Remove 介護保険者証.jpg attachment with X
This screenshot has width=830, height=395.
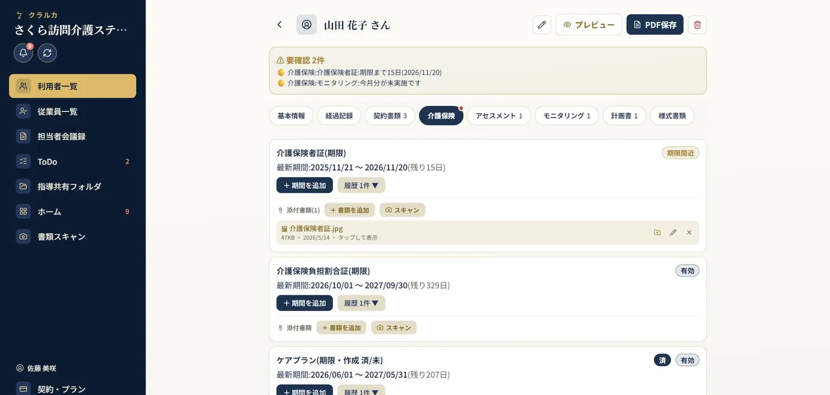[689, 233]
